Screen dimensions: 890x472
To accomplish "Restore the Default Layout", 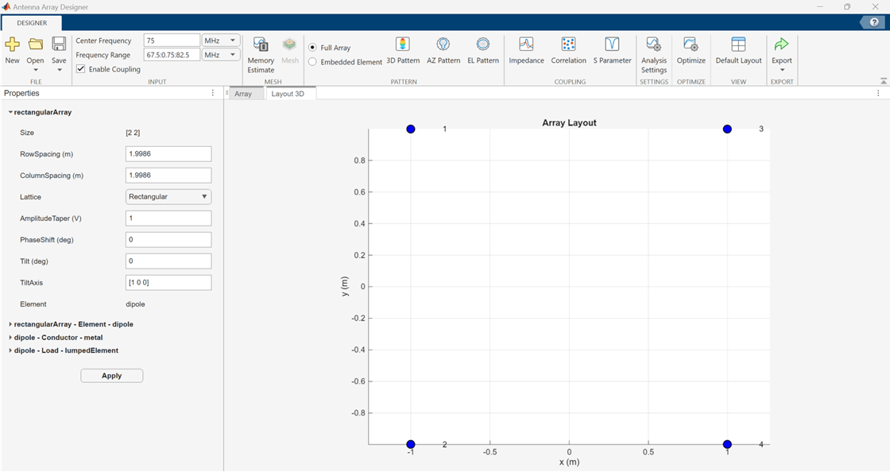I will 738,44.
